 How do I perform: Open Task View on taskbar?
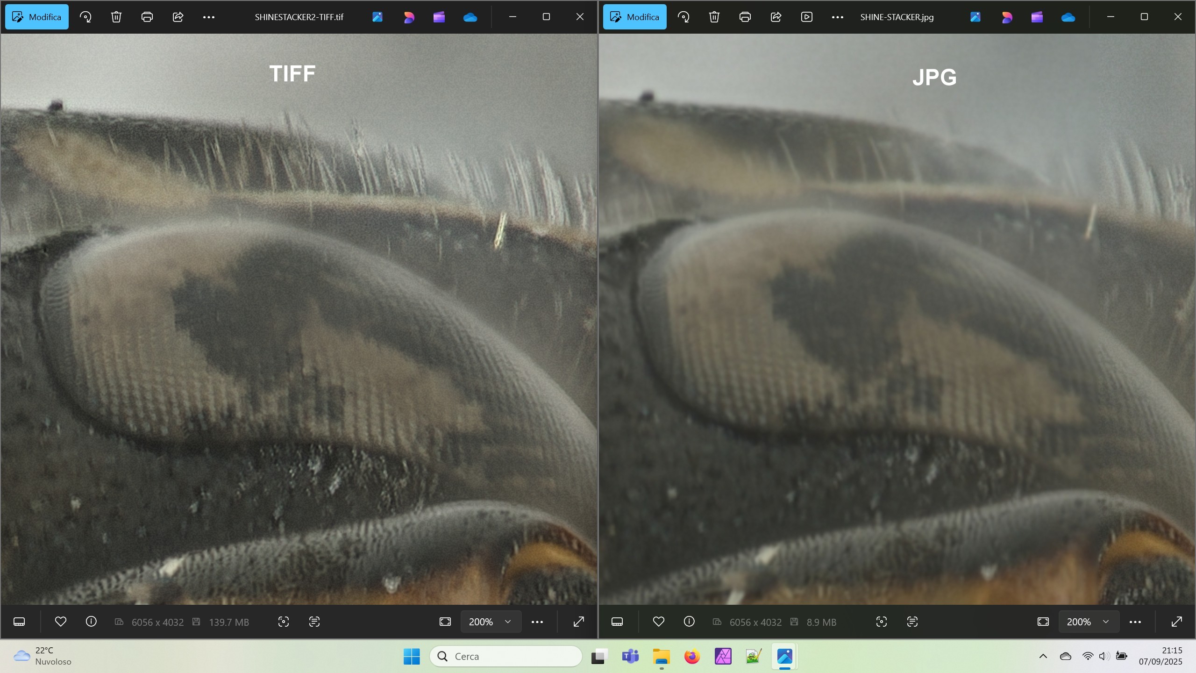pos(599,656)
